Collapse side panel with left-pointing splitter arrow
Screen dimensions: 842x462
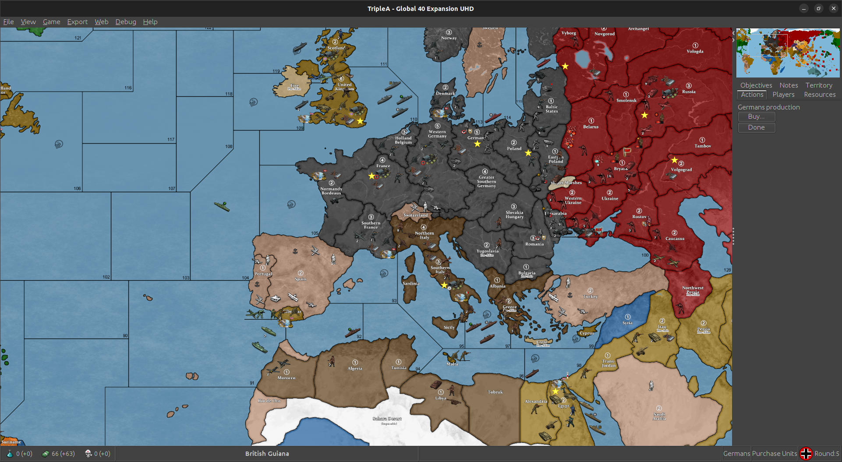coord(733,33)
